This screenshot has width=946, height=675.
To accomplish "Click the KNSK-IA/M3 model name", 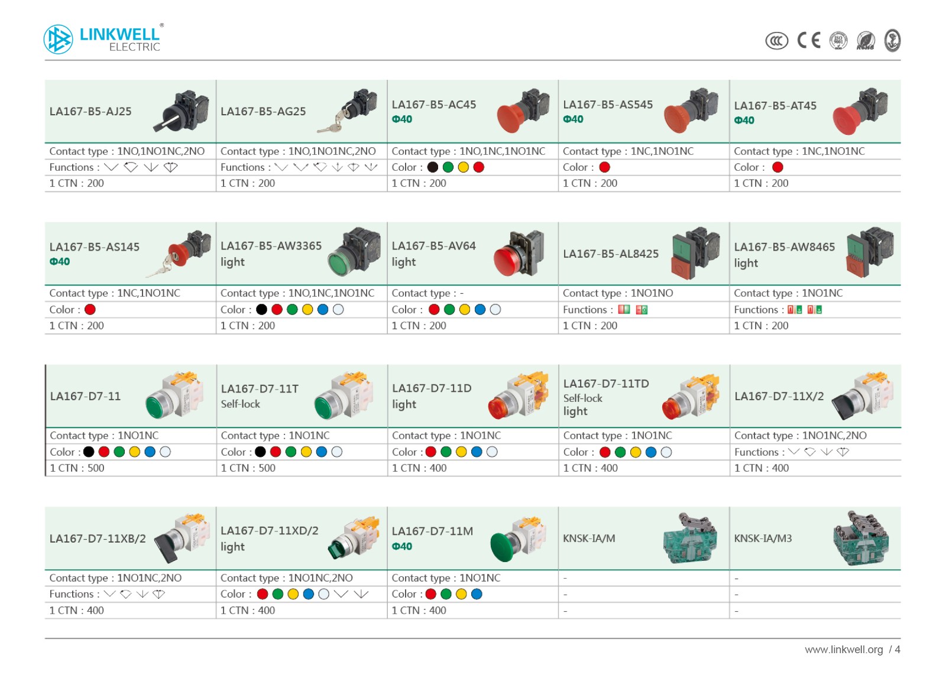I will click(x=763, y=538).
